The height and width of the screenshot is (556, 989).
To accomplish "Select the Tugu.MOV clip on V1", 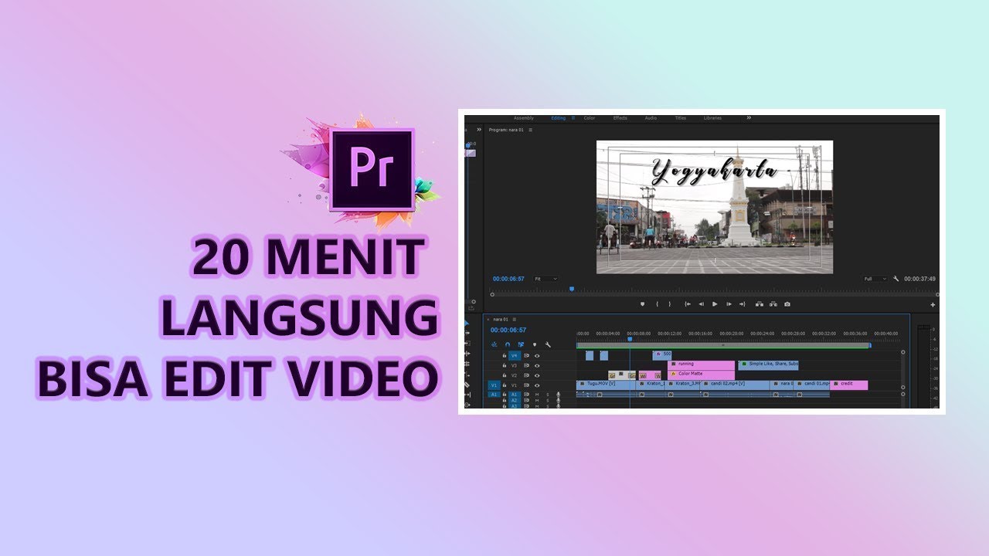I will [607, 385].
